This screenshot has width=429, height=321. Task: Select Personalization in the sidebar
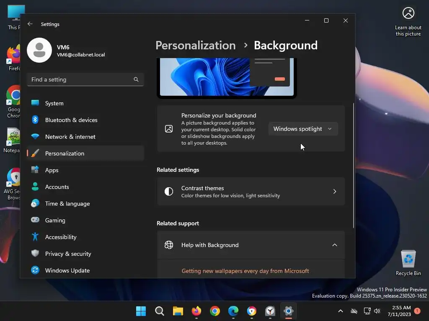pyautogui.click(x=85, y=153)
